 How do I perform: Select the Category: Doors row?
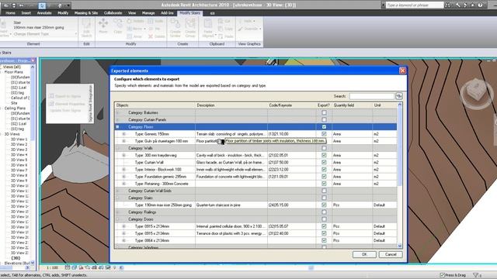(255, 219)
